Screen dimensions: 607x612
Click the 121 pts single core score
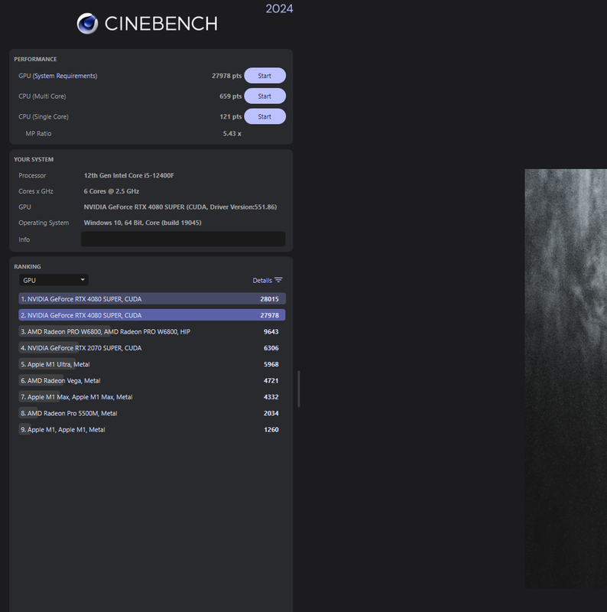(x=231, y=116)
